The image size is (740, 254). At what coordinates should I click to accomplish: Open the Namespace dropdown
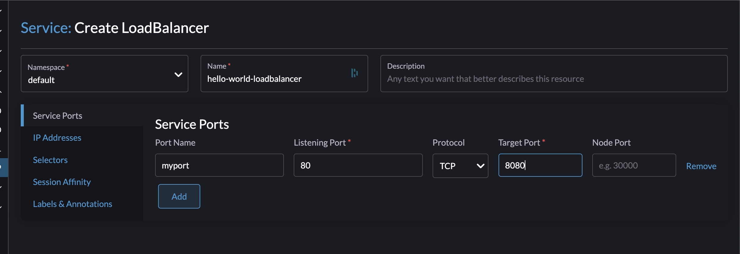[104, 74]
